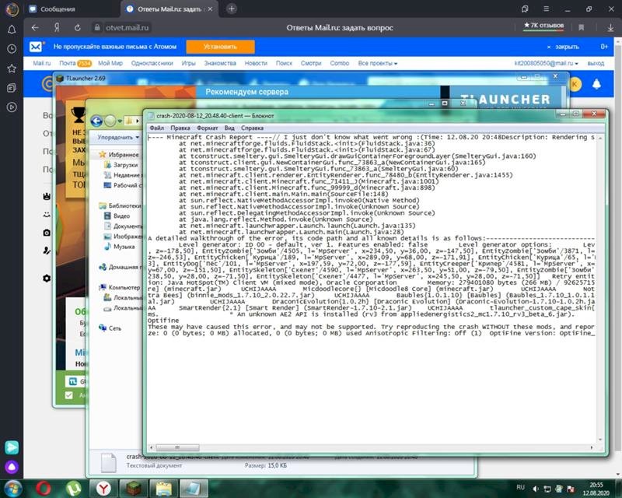622x498 pixels.
Task: Open uTorrent from the taskbar
Action: coord(73,487)
